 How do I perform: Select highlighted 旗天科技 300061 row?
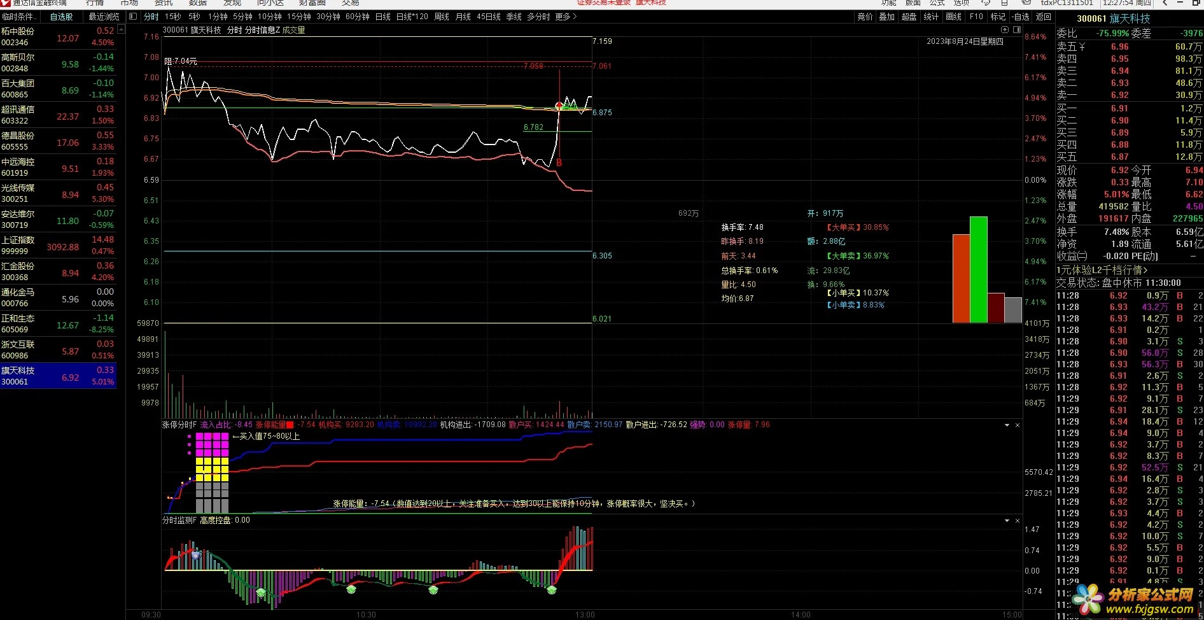59,376
